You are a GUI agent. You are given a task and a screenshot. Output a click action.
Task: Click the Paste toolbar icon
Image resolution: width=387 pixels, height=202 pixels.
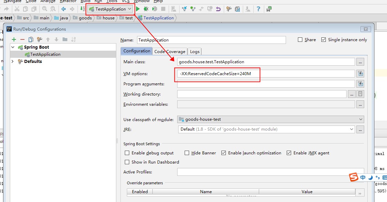click(34, 9)
